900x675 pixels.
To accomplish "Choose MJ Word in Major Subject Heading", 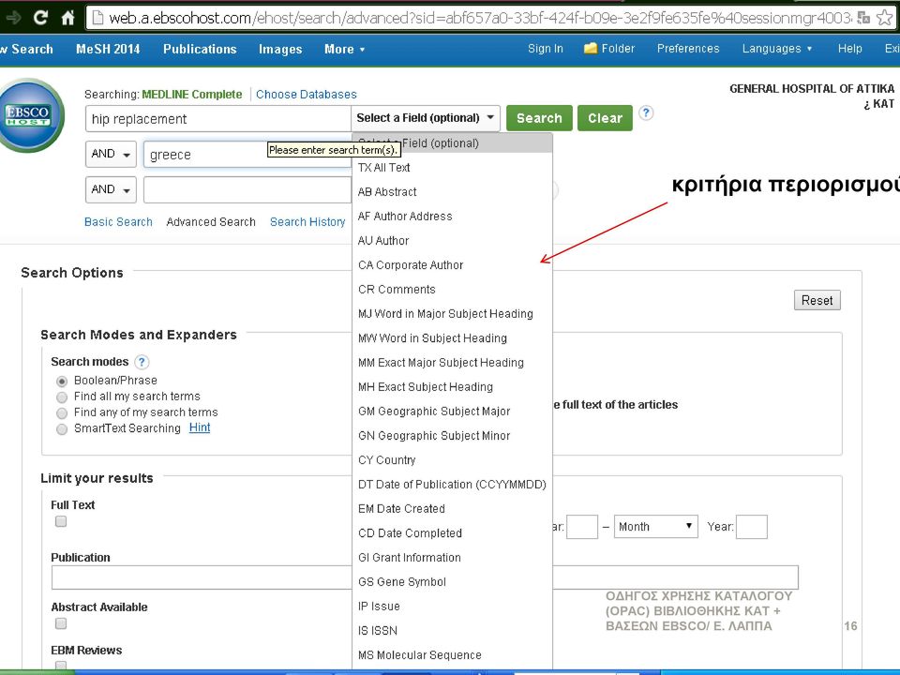I will tap(452, 314).
